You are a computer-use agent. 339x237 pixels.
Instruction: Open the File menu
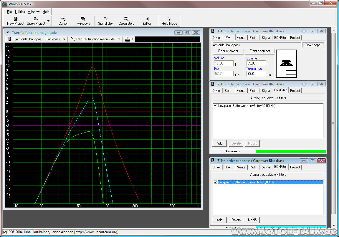[9, 12]
